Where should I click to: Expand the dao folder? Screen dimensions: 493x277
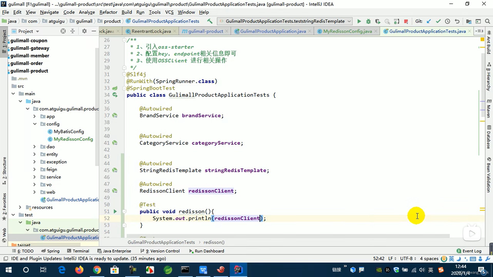pyautogui.click(x=35, y=147)
